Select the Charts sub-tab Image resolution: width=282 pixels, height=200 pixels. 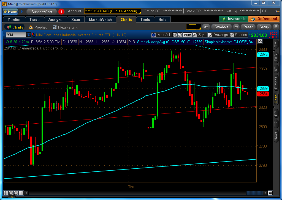(x=15, y=27)
